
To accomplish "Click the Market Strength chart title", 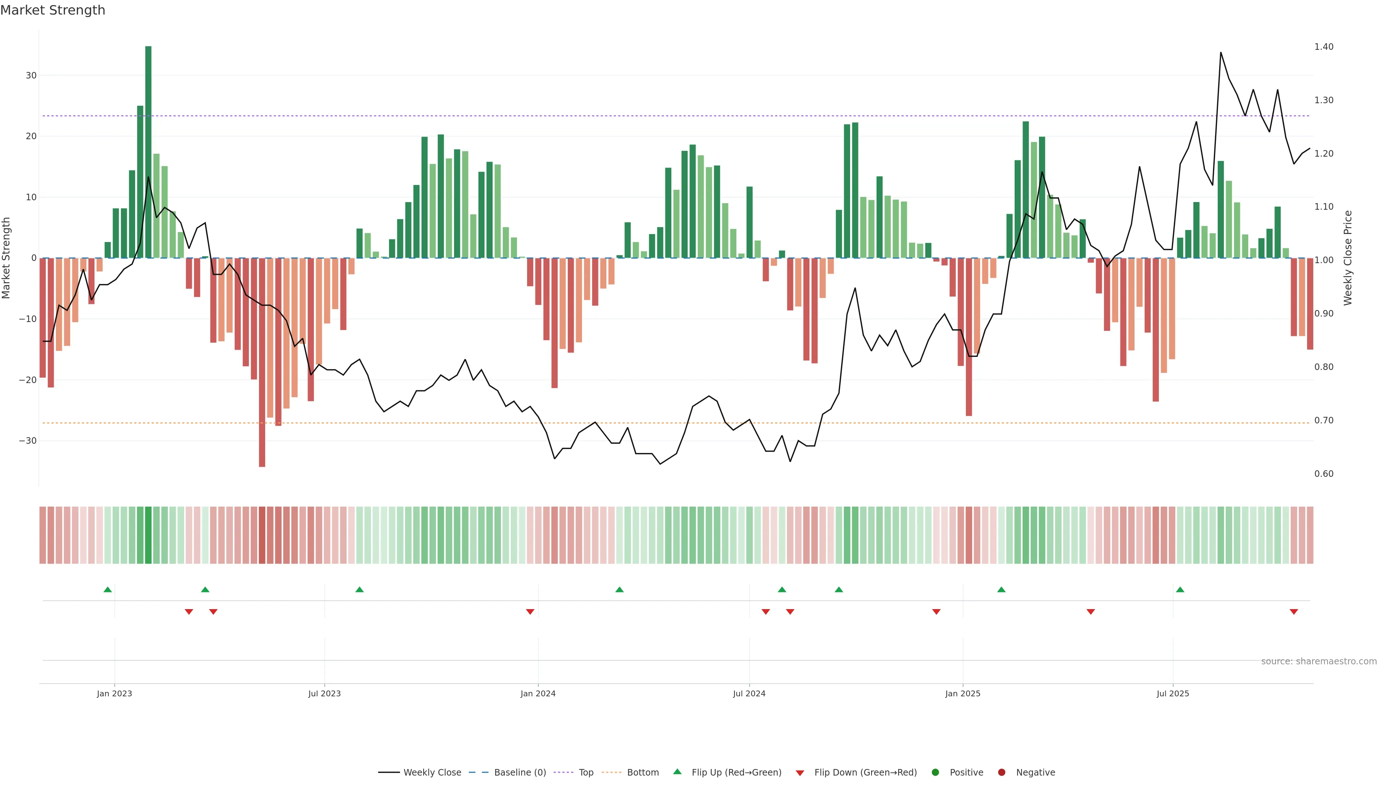I will [53, 10].
